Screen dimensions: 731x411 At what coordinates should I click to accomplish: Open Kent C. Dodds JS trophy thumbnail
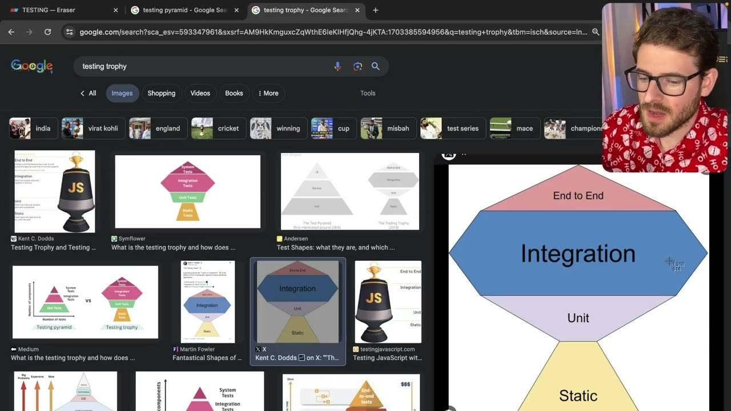coord(55,191)
